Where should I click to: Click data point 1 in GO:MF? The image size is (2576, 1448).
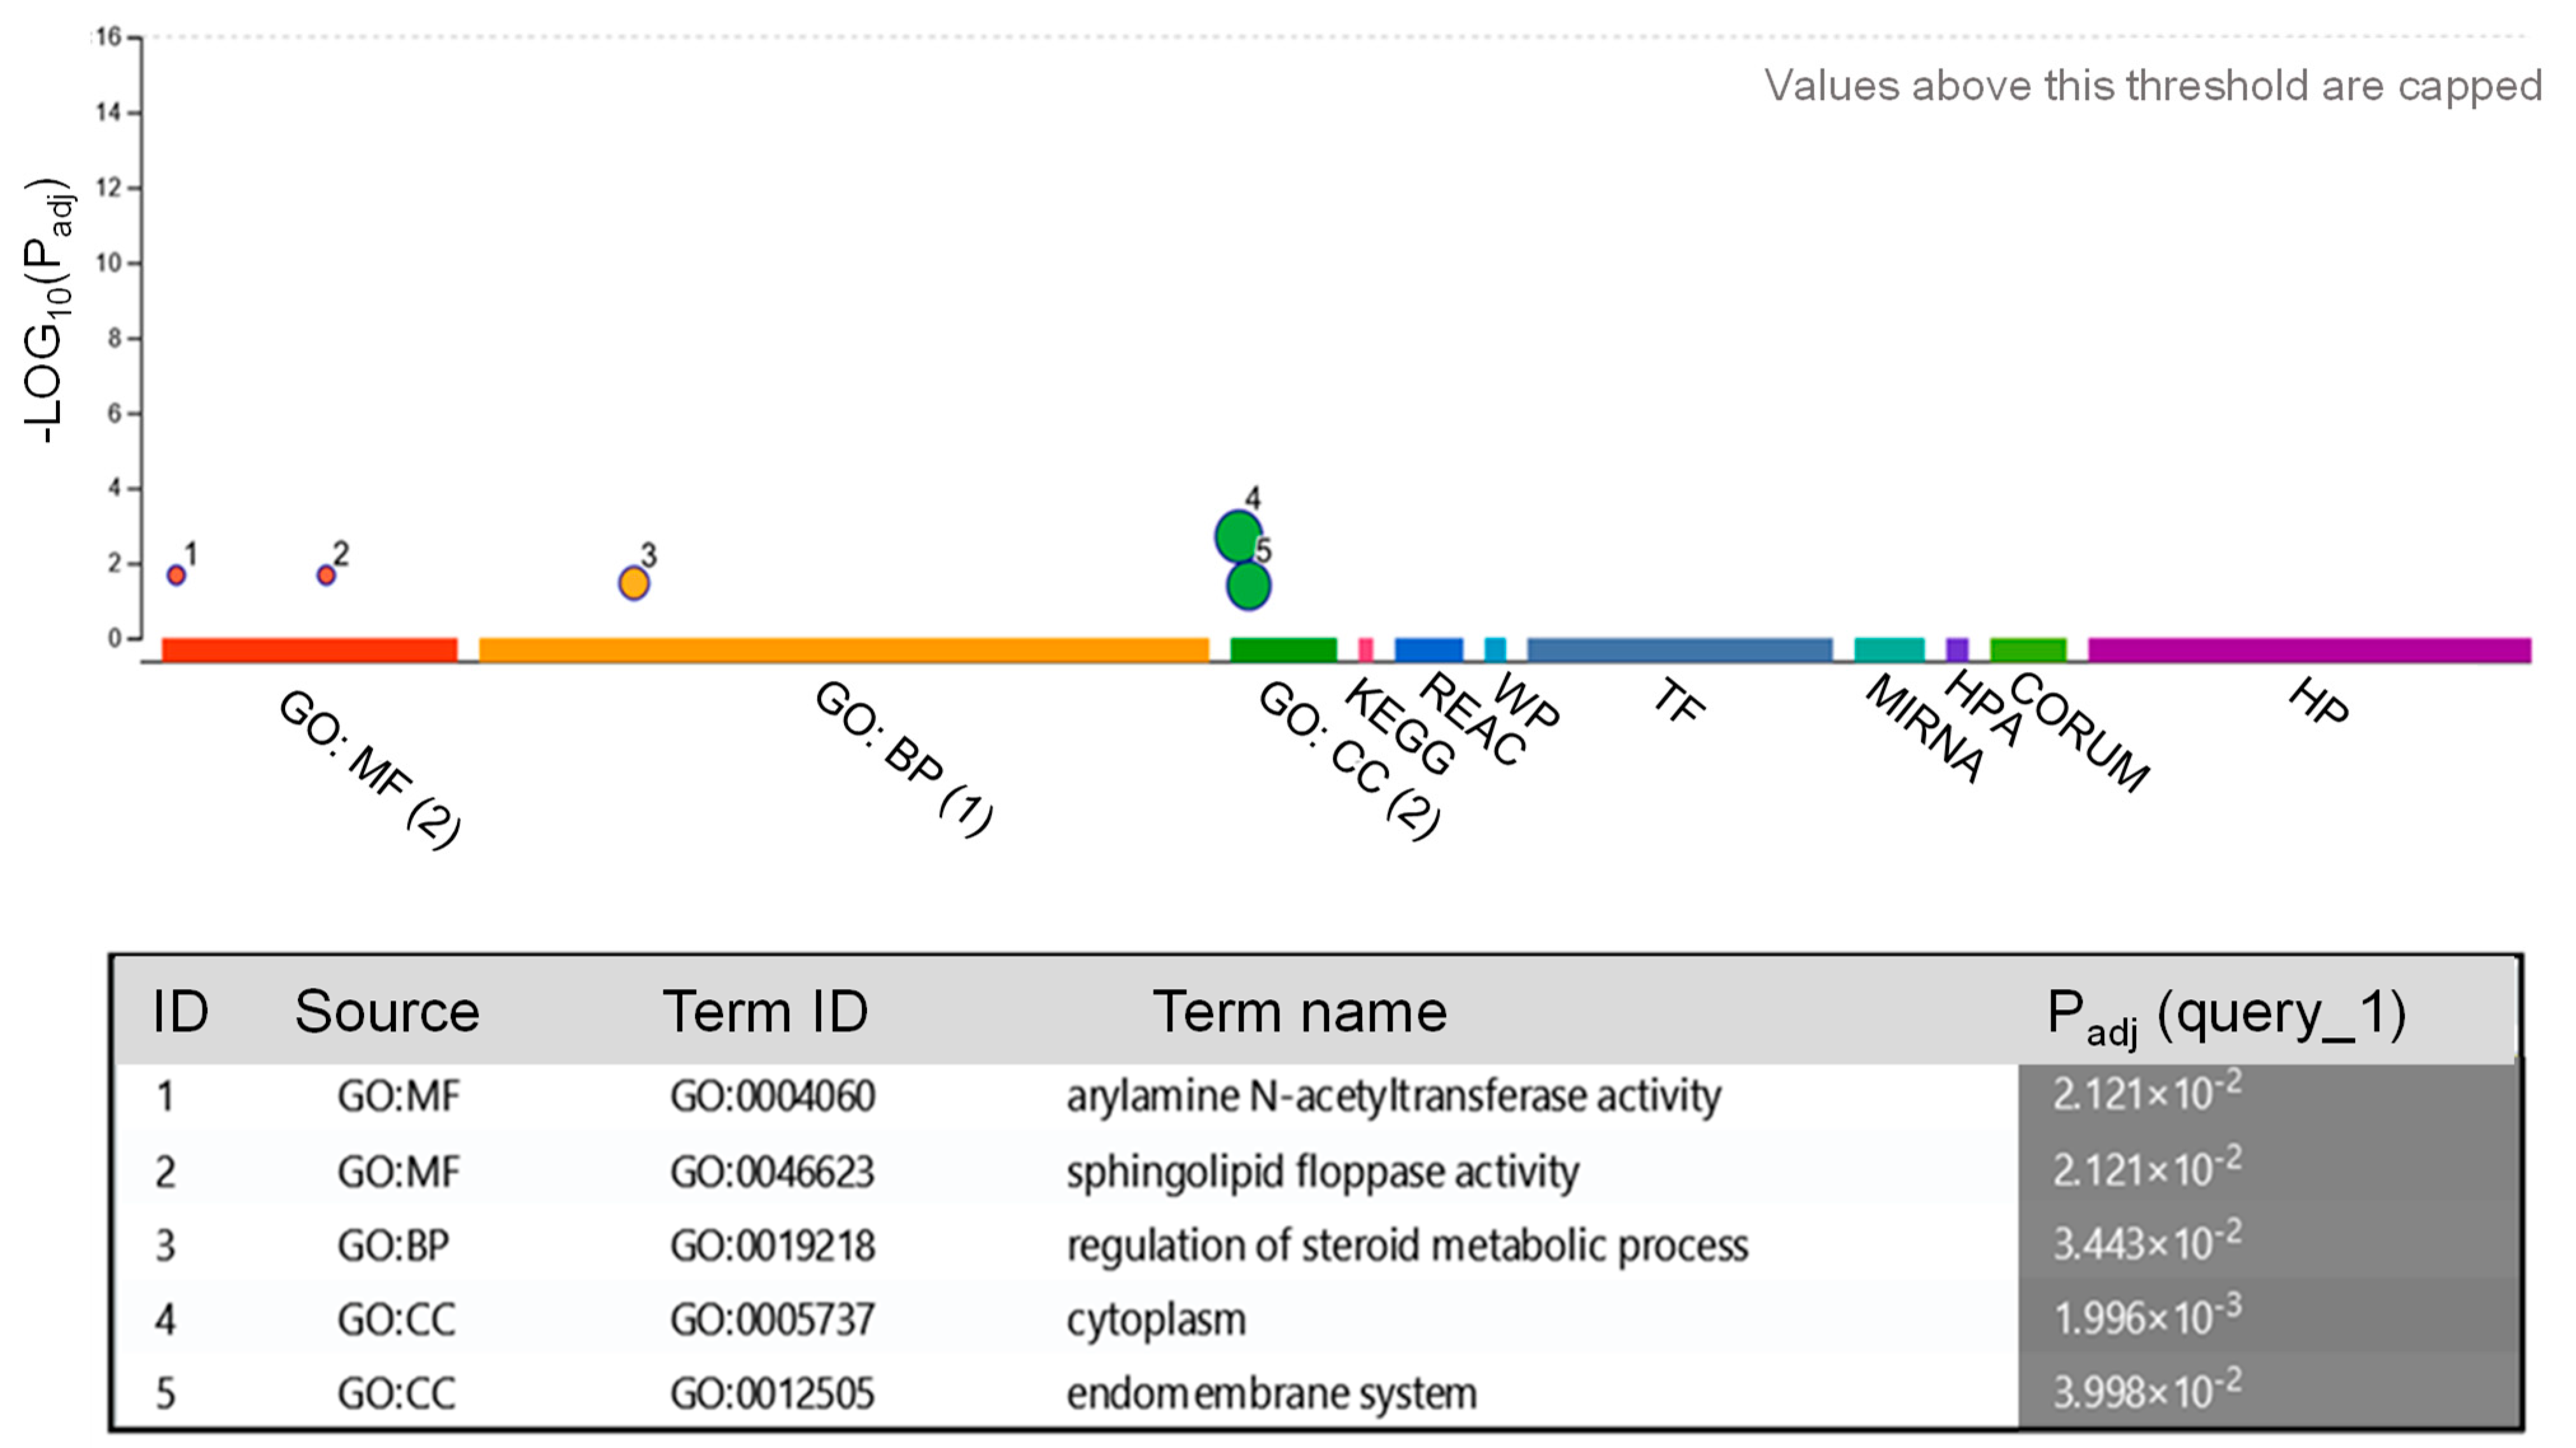point(176,576)
